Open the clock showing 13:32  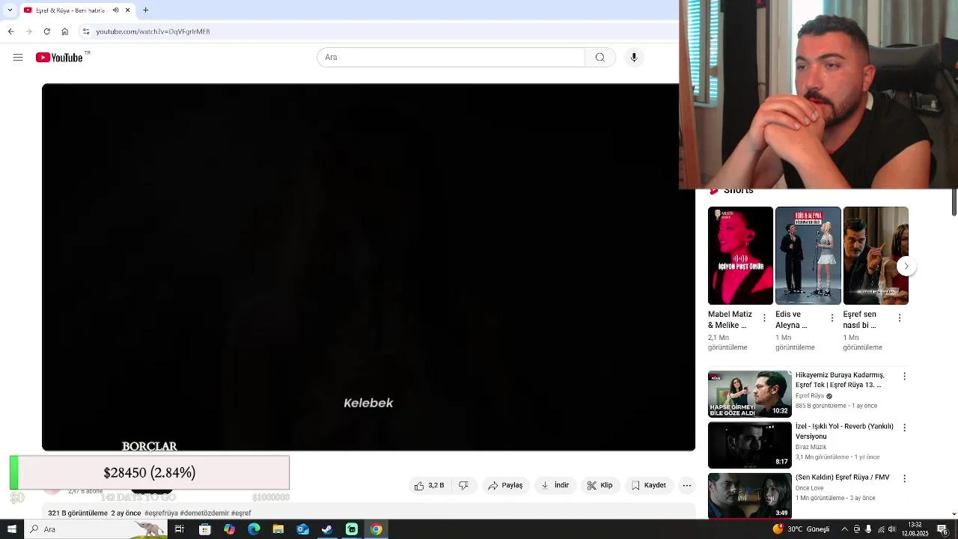(914, 529)
